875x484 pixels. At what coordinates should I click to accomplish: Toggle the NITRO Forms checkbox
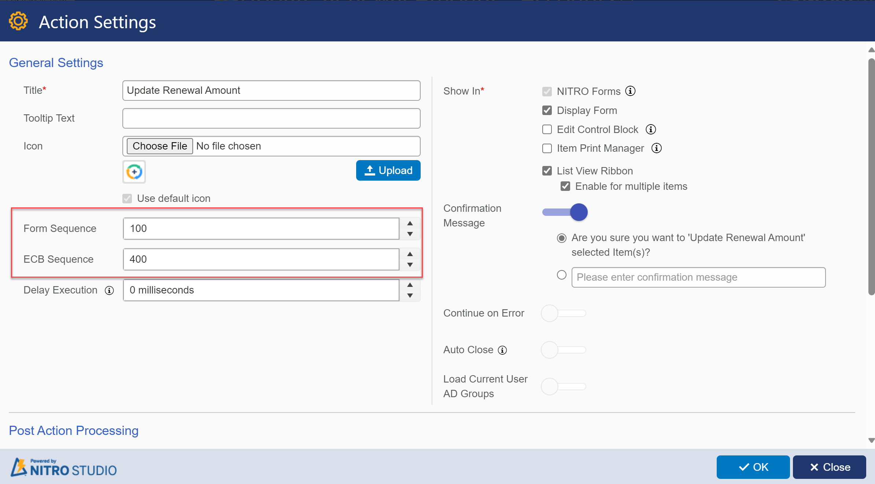pyautogui.click(x=547, y=91)
